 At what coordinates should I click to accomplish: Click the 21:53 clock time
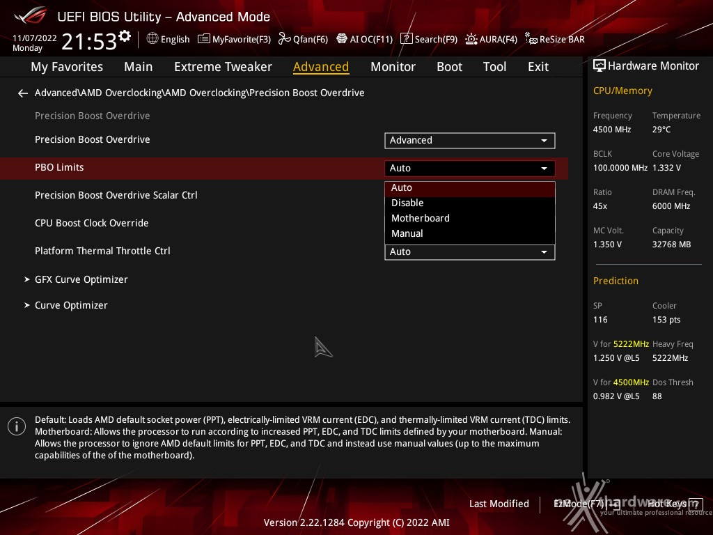(x=89, y=42)
